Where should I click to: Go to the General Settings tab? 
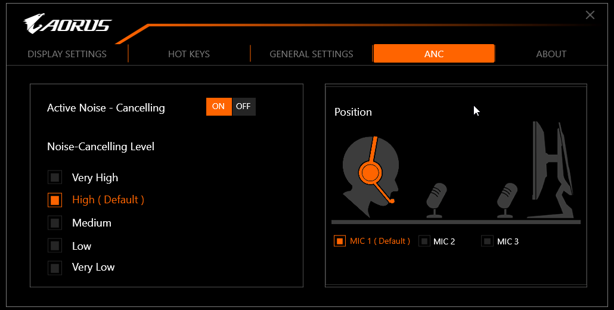click(x=311, y=54)
